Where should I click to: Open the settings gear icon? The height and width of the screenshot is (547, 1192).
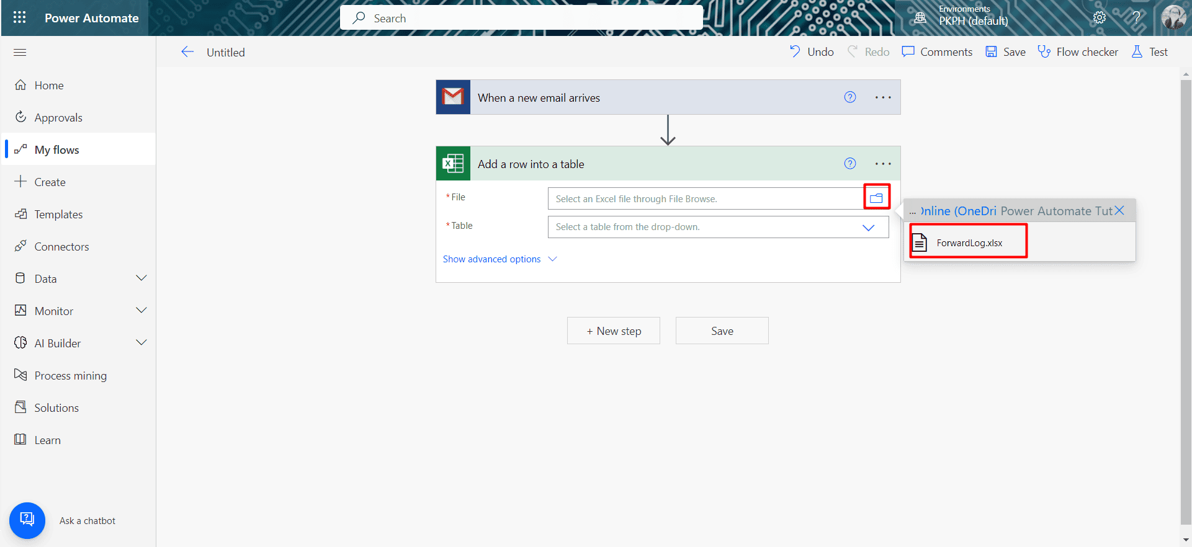(1099, 17)
